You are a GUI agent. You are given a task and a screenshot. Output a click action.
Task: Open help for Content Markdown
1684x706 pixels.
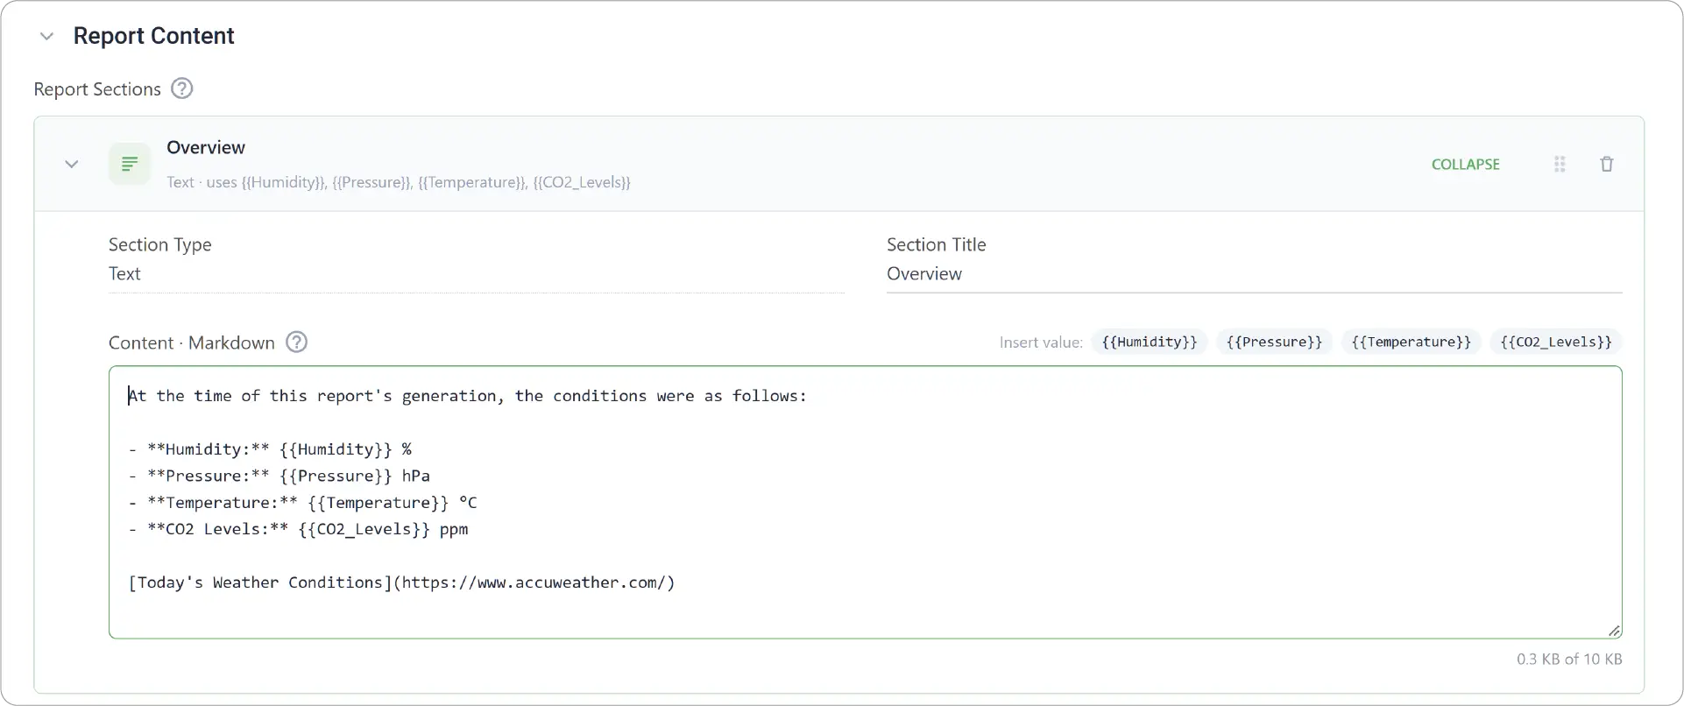(297, 342)
